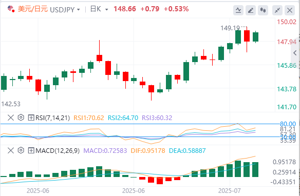Open the 日K timeframe dropdown
Screen dimensions: 300x196
(x=107, y=10)
